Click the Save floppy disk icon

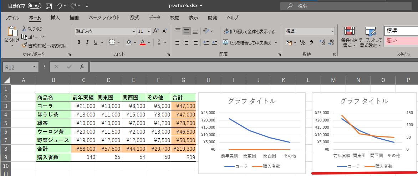[49, 6]
